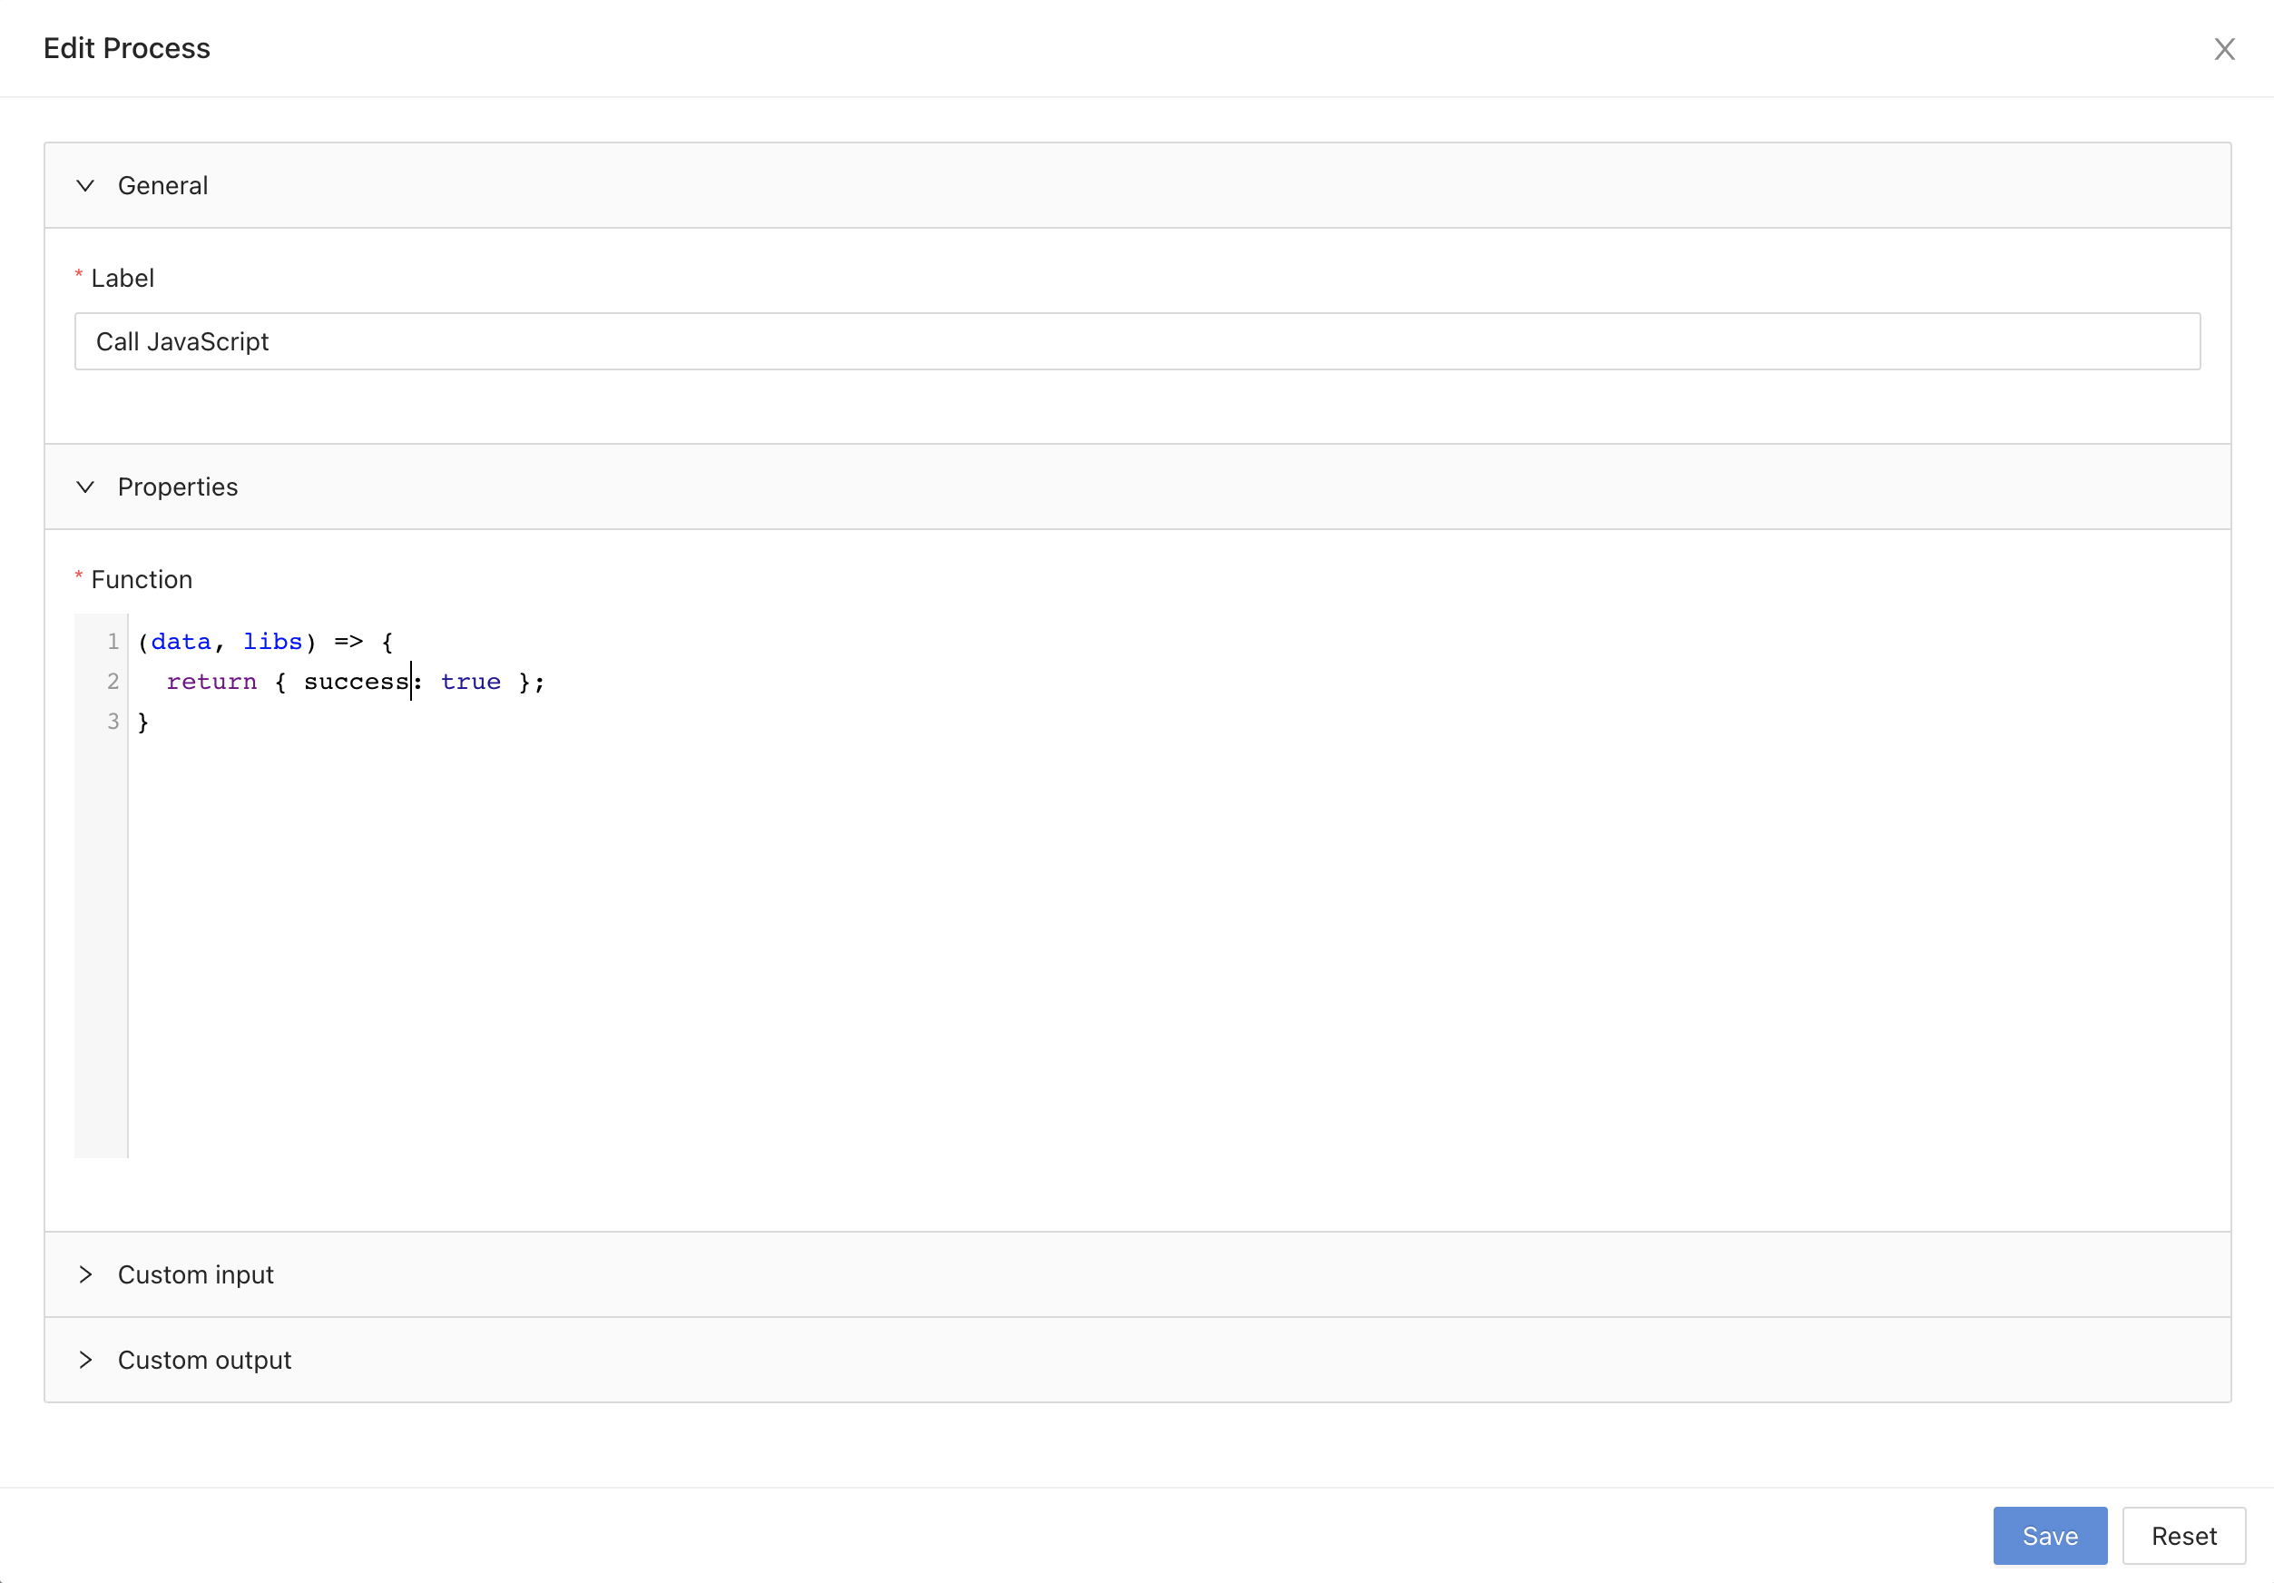Click line number 1 in gutter
This screenshot has width=2274, height=1583.
[113, 642]
